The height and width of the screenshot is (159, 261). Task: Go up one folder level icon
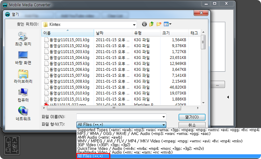click(151, 24)
